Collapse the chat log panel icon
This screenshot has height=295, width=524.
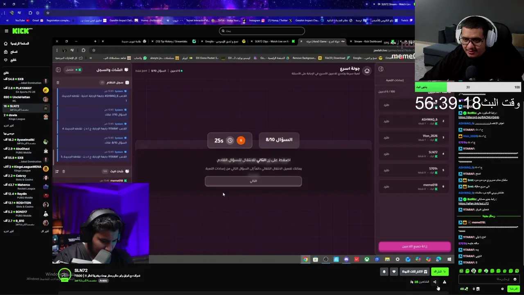coord(58,70)
